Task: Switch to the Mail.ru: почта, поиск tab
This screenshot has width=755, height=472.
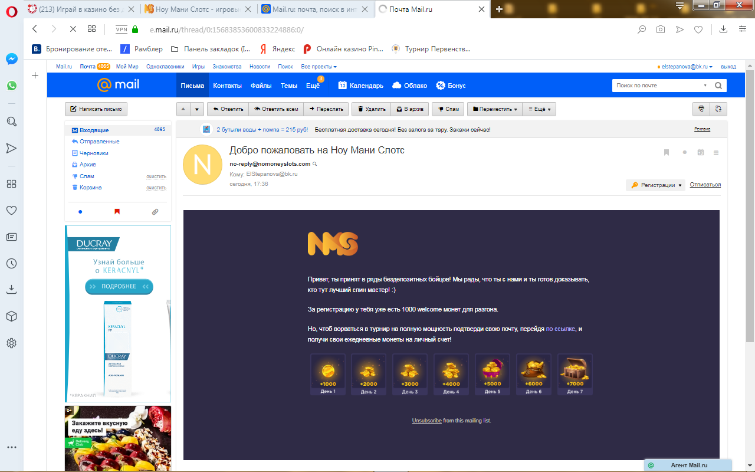Action: 316,9
